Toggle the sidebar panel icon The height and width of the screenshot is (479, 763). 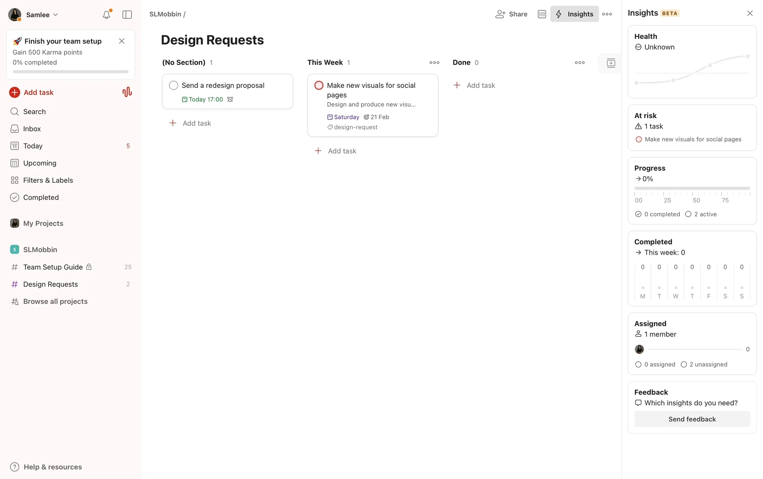(127, 15)
